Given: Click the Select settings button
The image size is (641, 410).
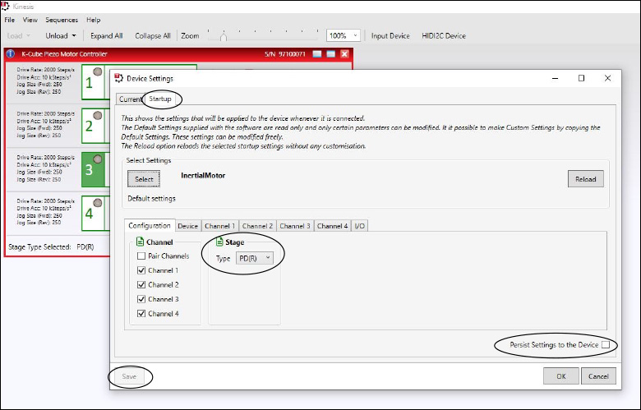Looking at the screenshot, I should pyautogui.click(x=144, y=179).
